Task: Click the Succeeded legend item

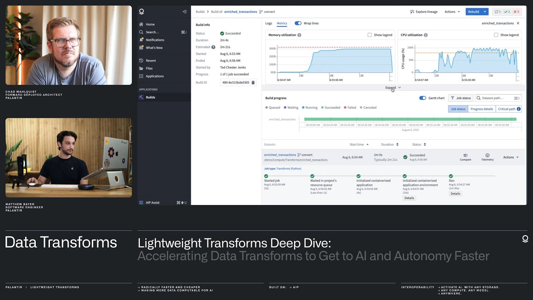Action: point(331,107)
